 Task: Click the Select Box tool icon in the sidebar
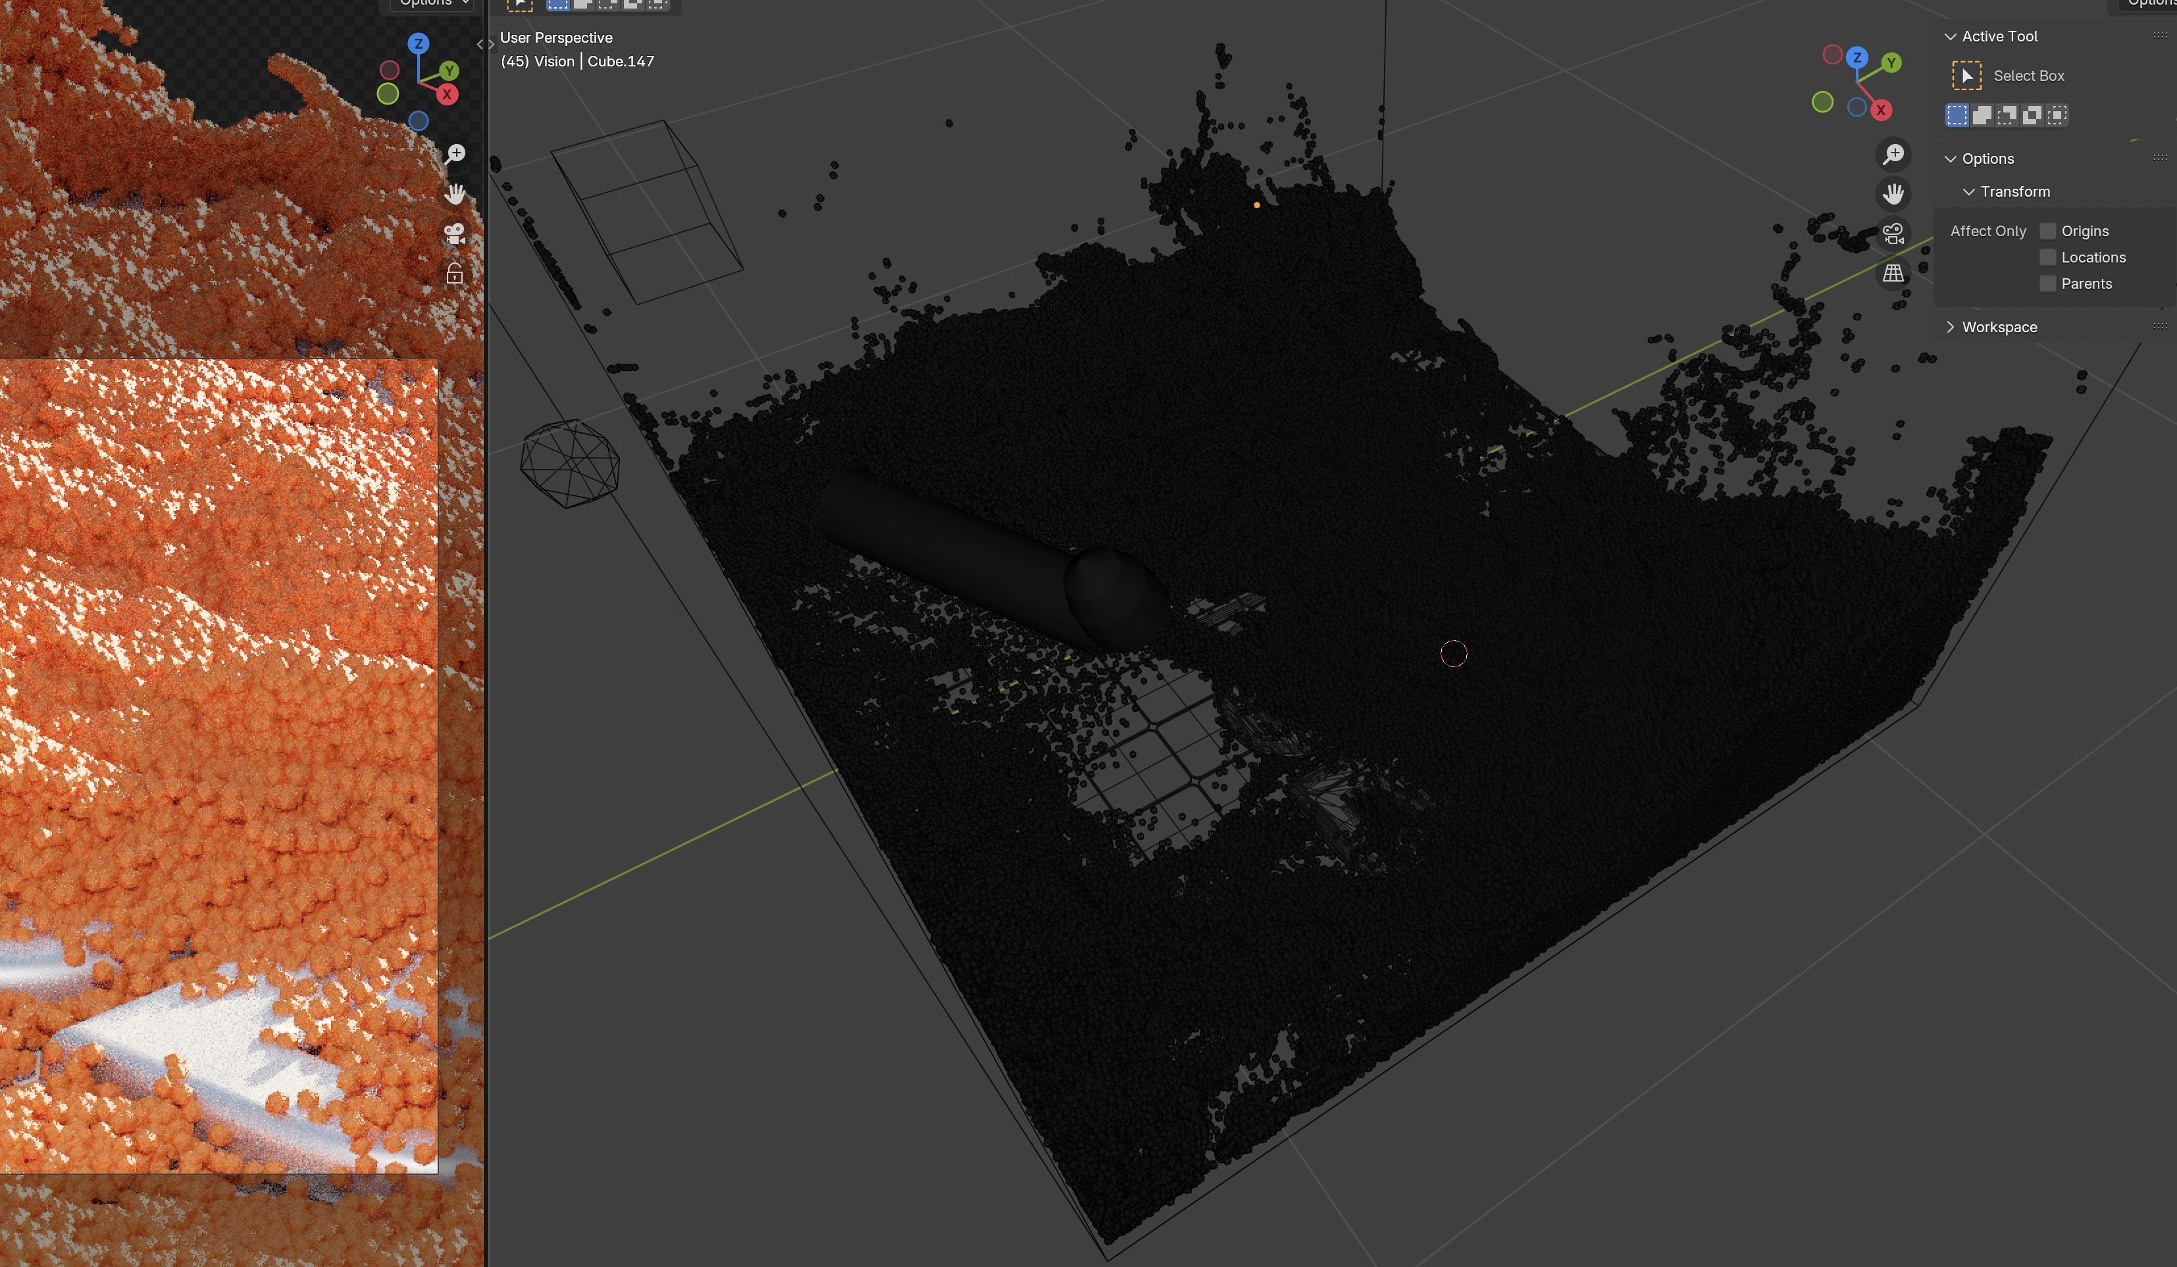[1966, 76]
